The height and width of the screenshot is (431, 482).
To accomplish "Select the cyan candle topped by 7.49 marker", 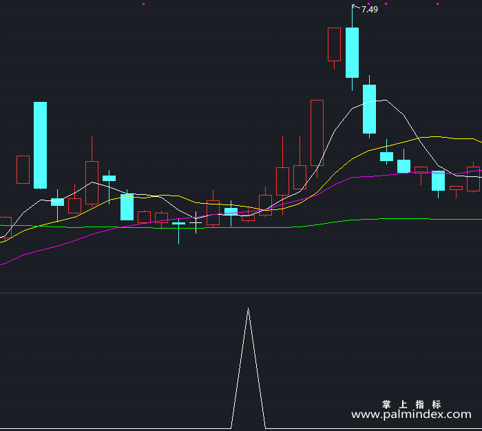I will 353,52.
